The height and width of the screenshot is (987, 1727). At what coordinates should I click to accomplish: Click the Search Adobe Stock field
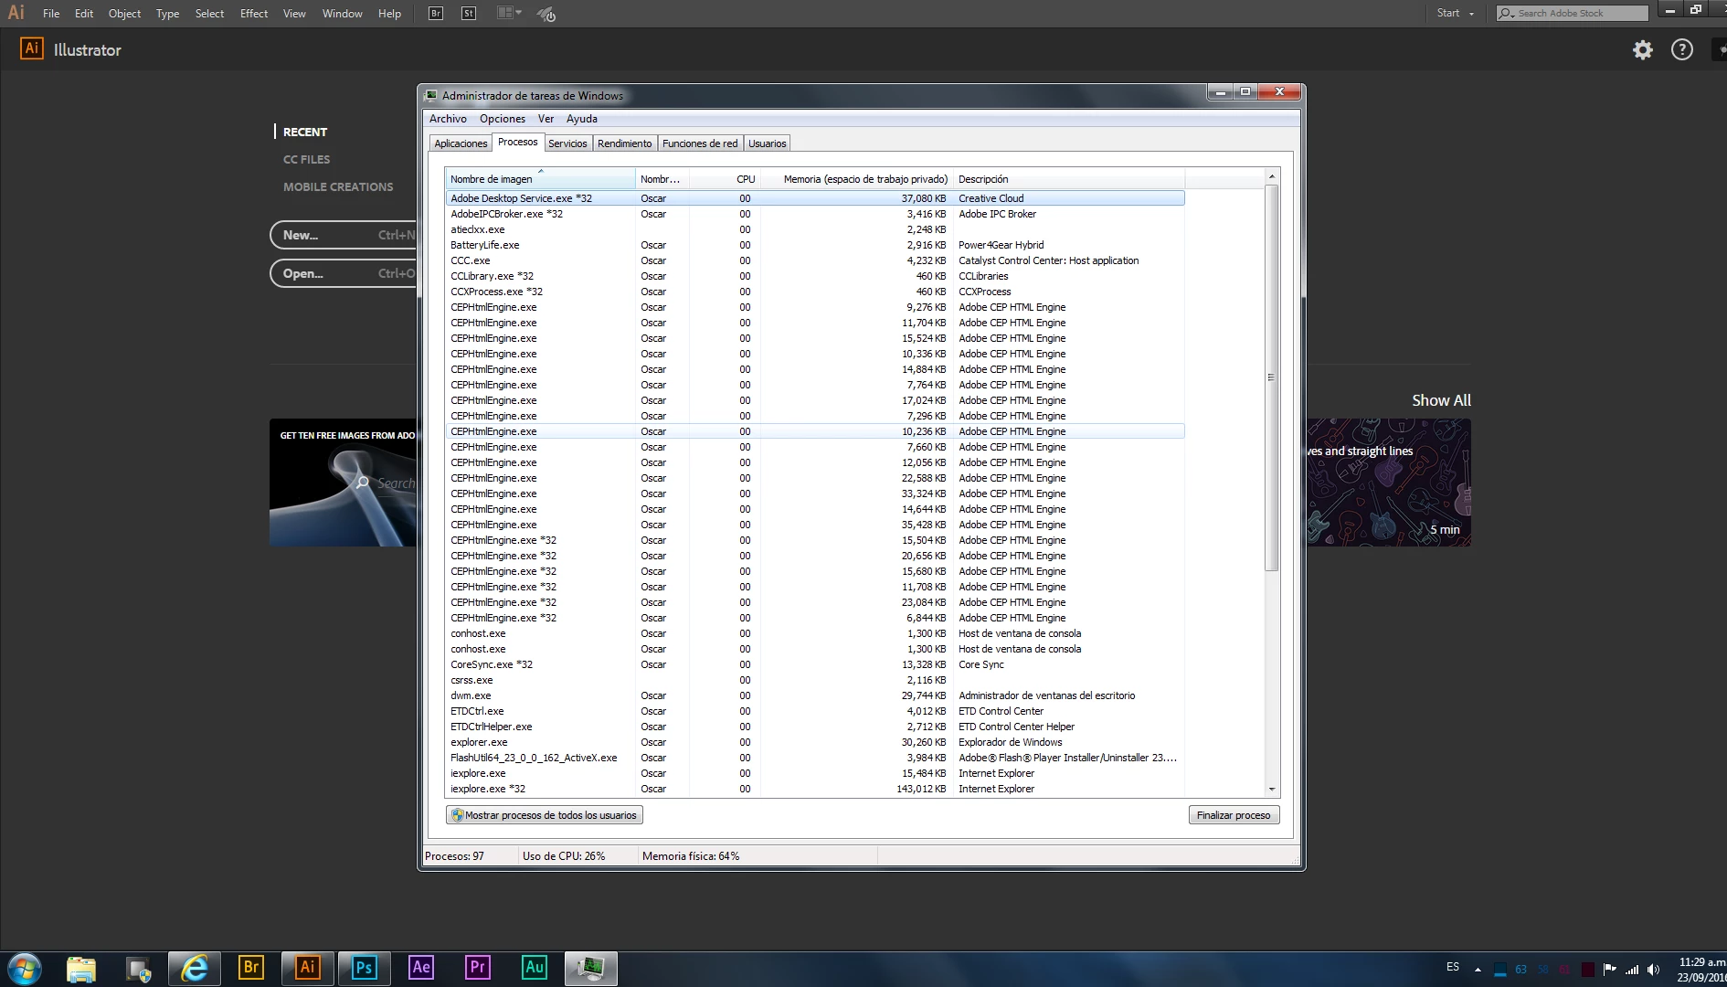(1572, 14)
